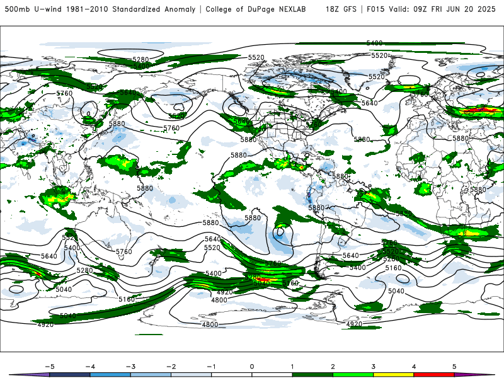This screenshot has height=378, width=504.
Task: Click the colorbar tick label '0'
Action: pyautogui.click(x=252, y=367)
